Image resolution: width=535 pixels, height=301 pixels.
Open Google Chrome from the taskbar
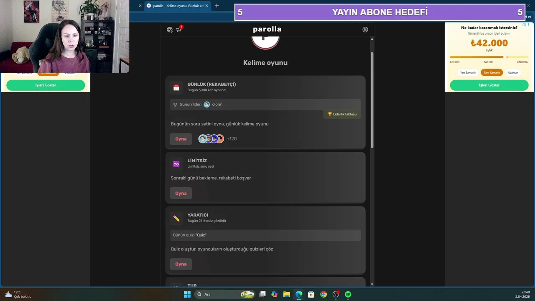[324, 294]
